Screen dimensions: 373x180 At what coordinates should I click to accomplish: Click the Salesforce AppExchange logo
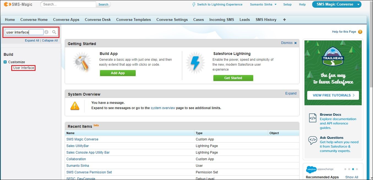tap(319, 170)
